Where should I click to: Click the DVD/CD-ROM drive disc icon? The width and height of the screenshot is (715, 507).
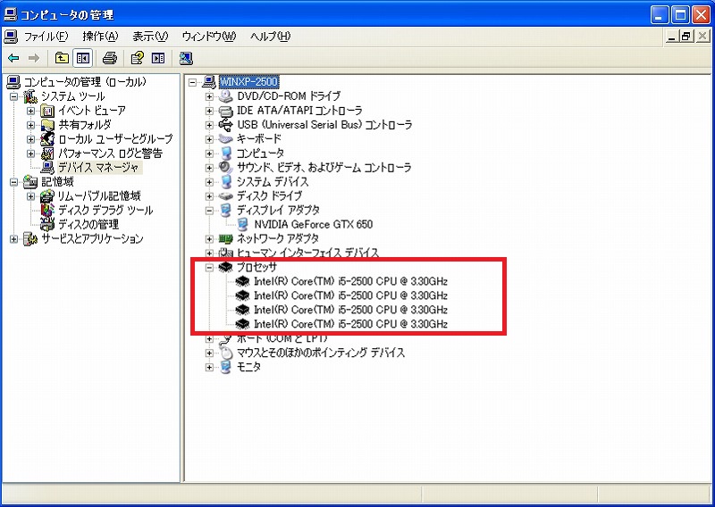click(x=226, y=96)
